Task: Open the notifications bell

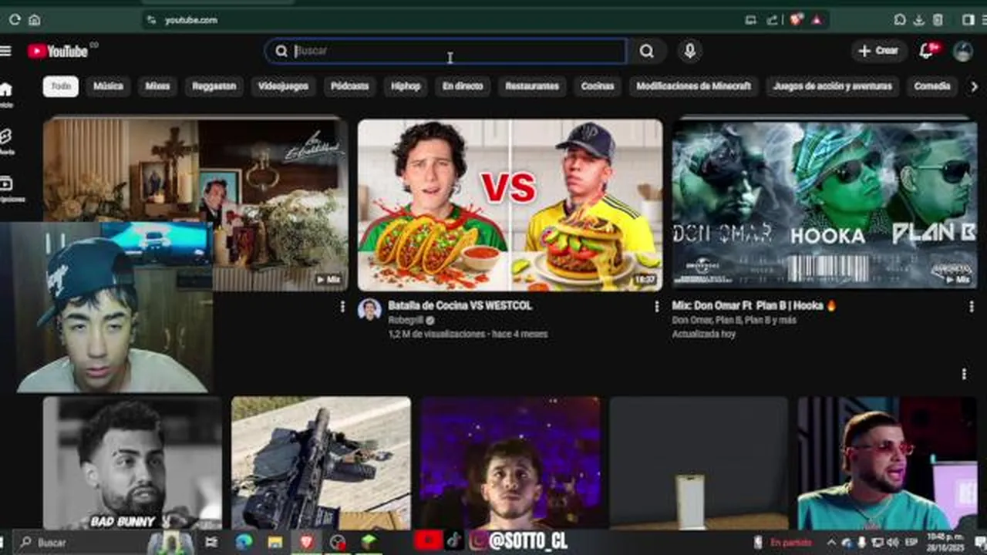Action: 927,51
